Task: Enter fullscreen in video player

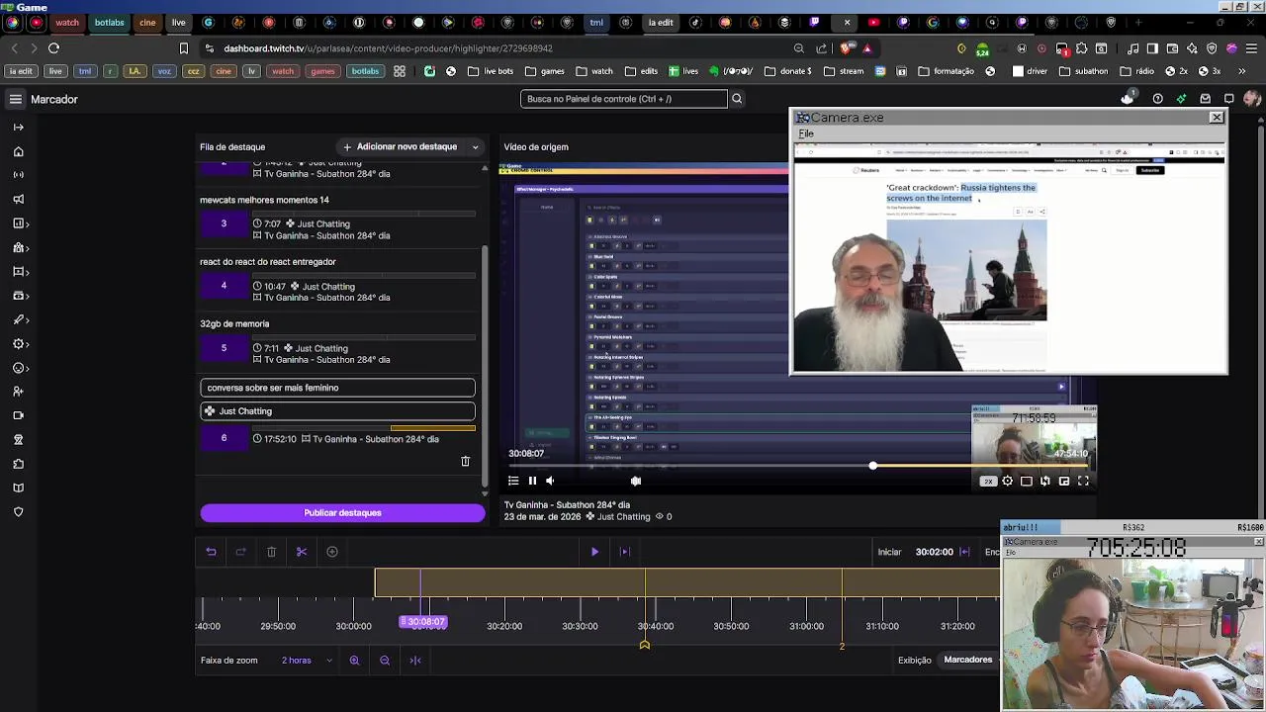Action: [1083, 482]
